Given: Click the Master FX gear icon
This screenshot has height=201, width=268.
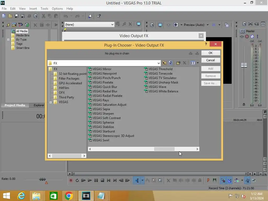Looking at the screenshot, I should tap(247, 36).
